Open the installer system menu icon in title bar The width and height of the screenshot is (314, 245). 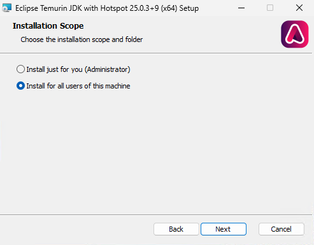tap(6, 8)
